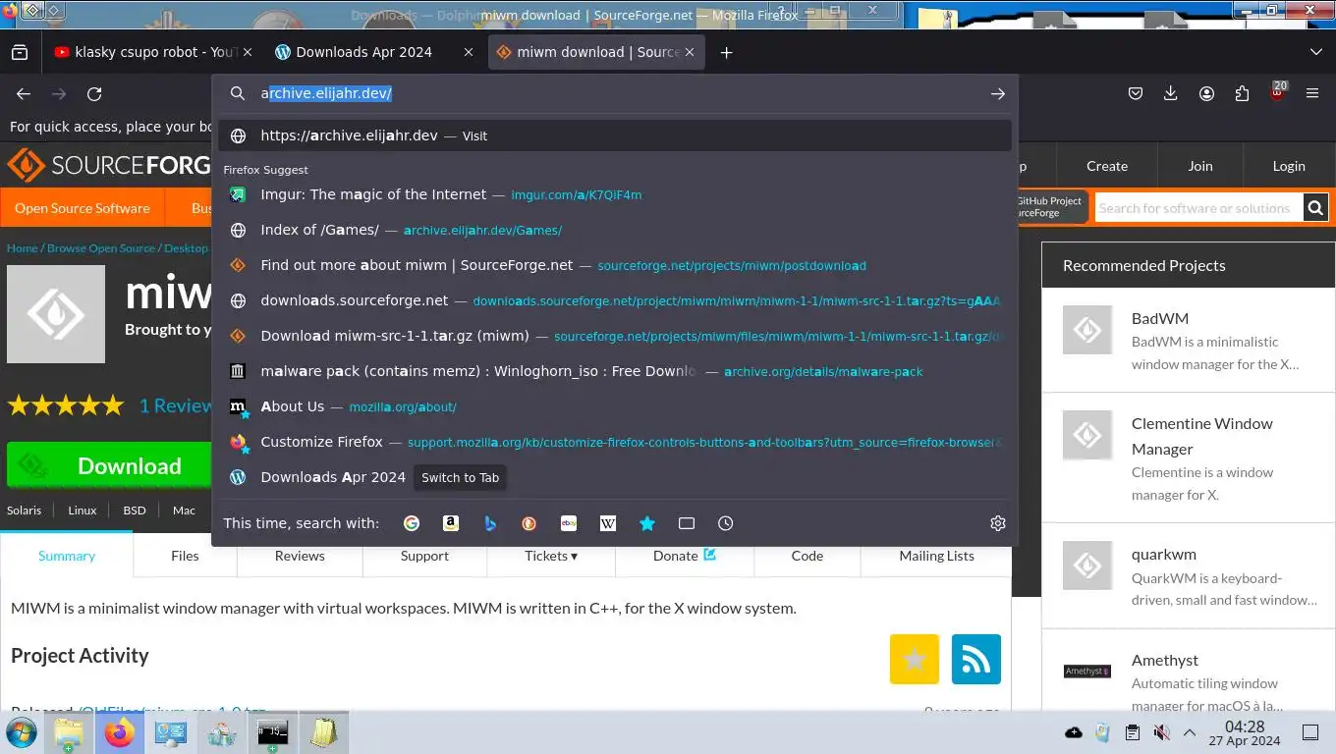
Task: Close the miwm download tab
Action: pos(691,52)
